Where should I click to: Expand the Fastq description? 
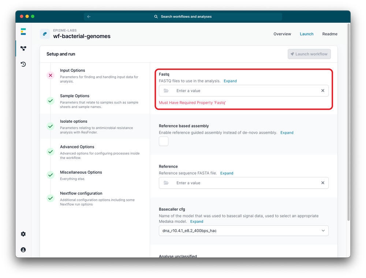(x=230, y=81)
